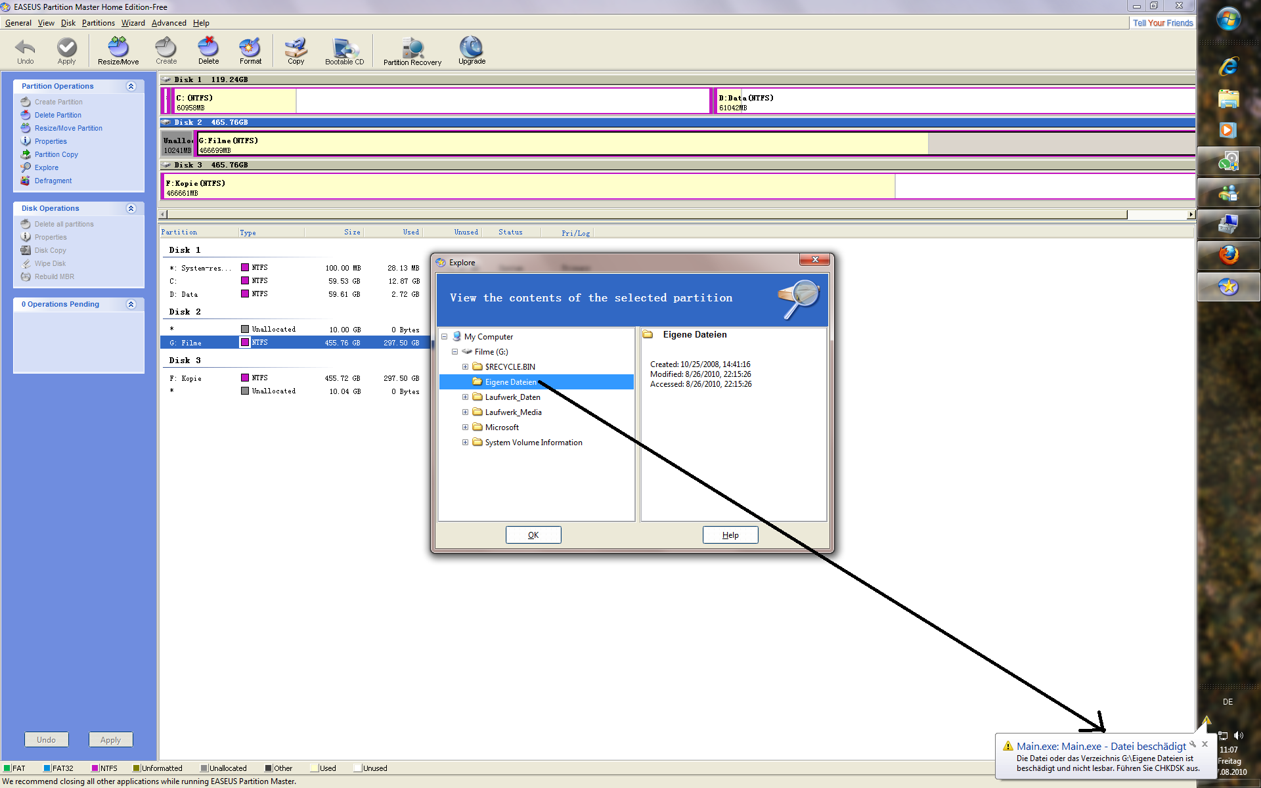Expand the Laufwerk_Media tree node

pos(465,412)
